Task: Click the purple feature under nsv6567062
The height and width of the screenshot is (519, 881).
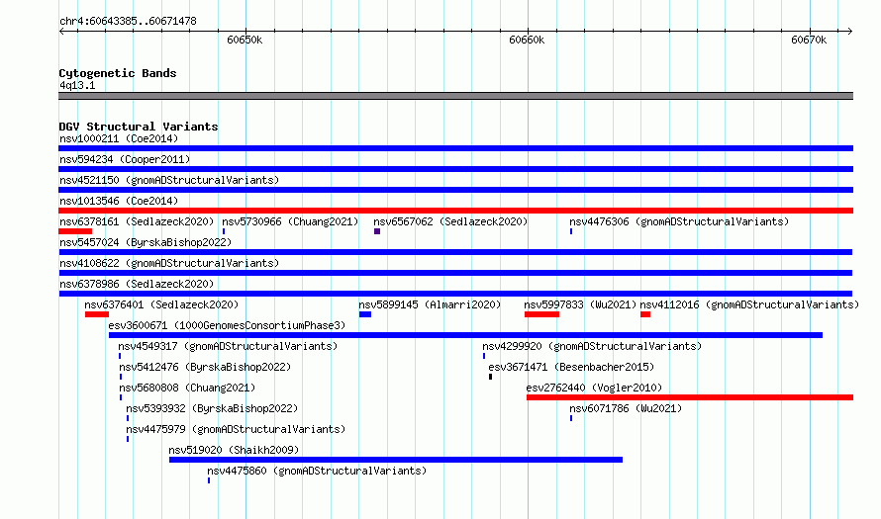Action: [x=377, y=231]
